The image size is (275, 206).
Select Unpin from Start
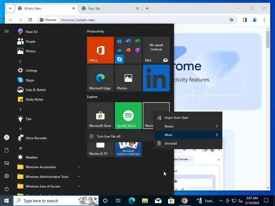pyautogui.click(x=188, y=118)
